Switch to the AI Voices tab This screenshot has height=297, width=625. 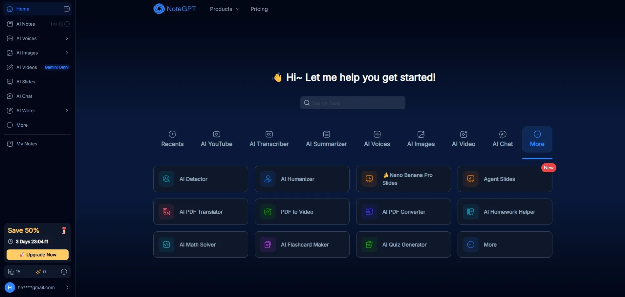(x=377, y=139)
